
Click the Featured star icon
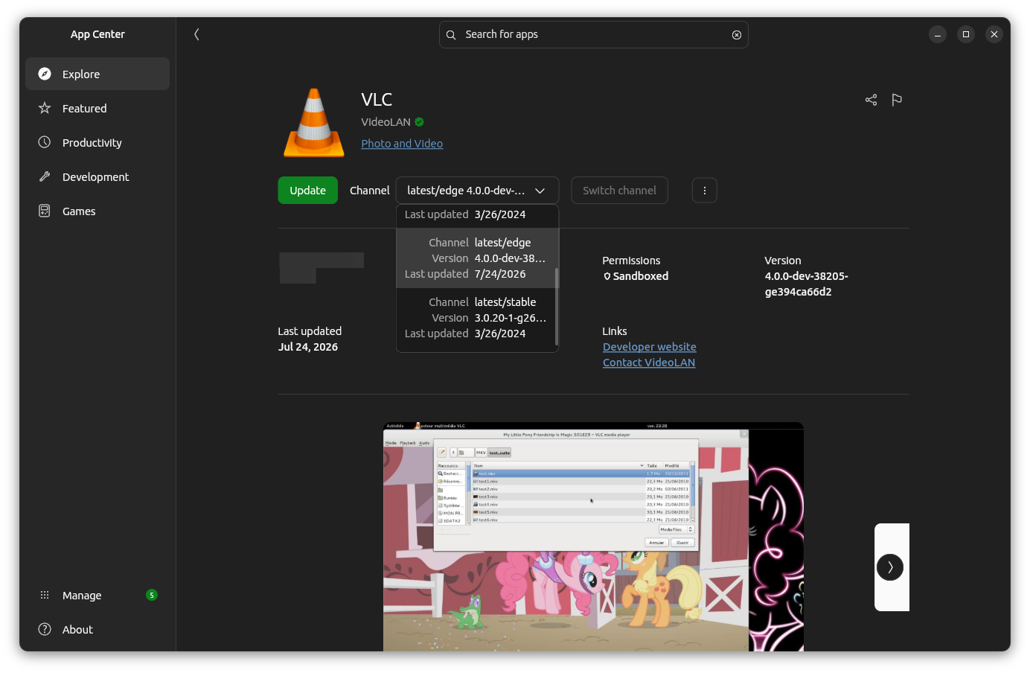pyautogui.click(x=45, y=108)
